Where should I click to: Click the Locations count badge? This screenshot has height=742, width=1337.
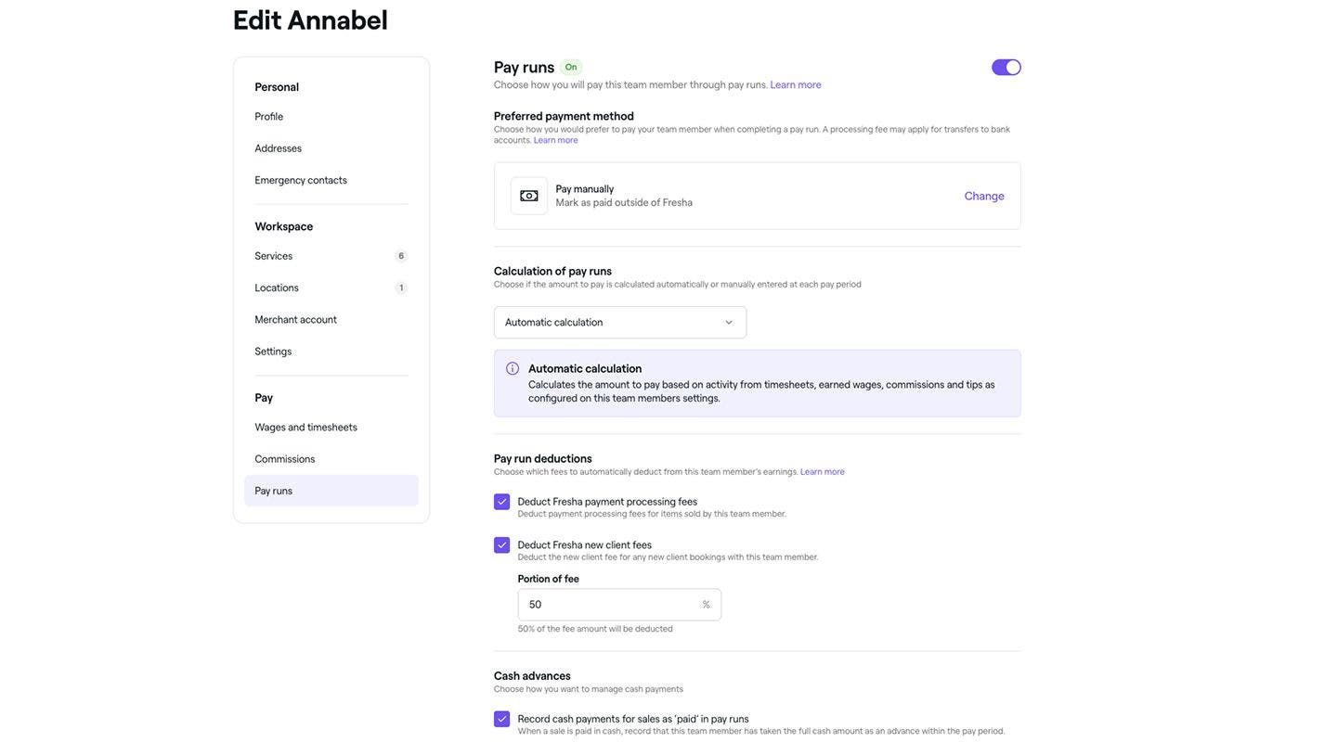[401, 288]
